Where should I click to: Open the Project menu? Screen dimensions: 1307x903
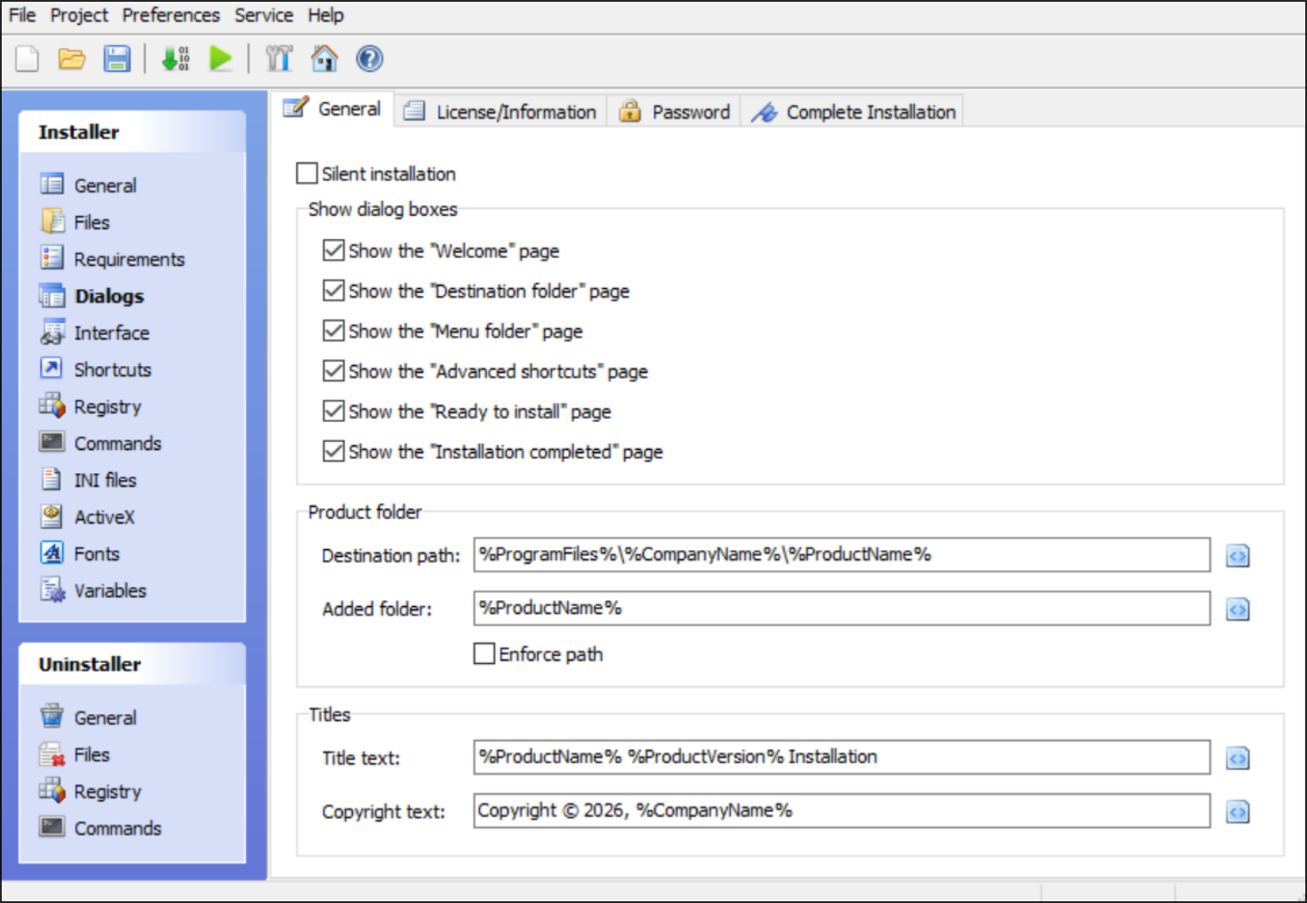(x=79, y=16)
